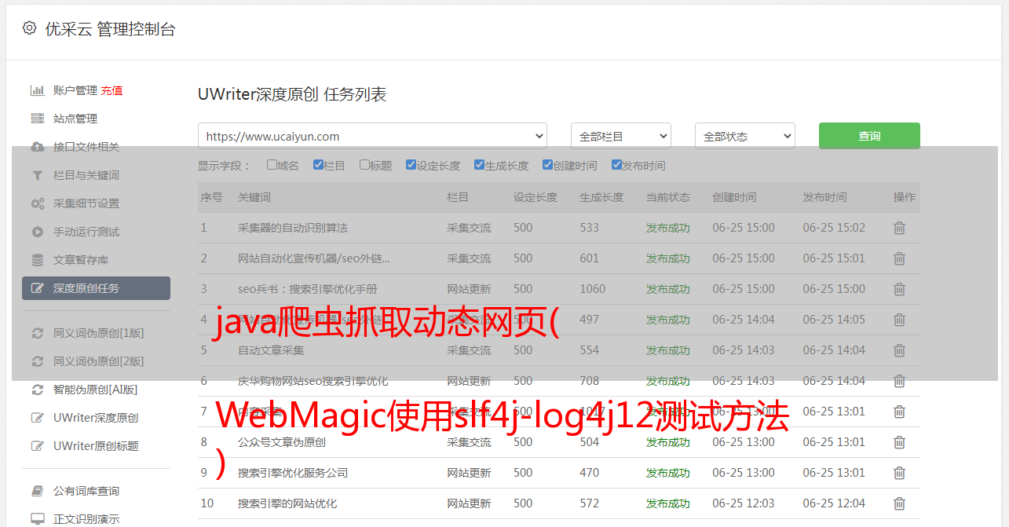Click generated length value 1060

point(593,289)
